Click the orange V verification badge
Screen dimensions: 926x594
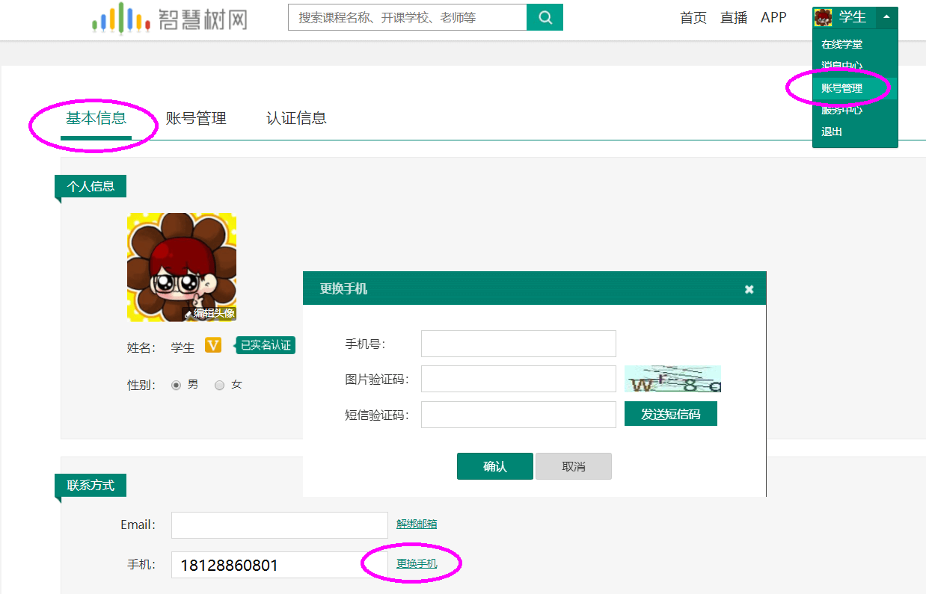(213, 345)
